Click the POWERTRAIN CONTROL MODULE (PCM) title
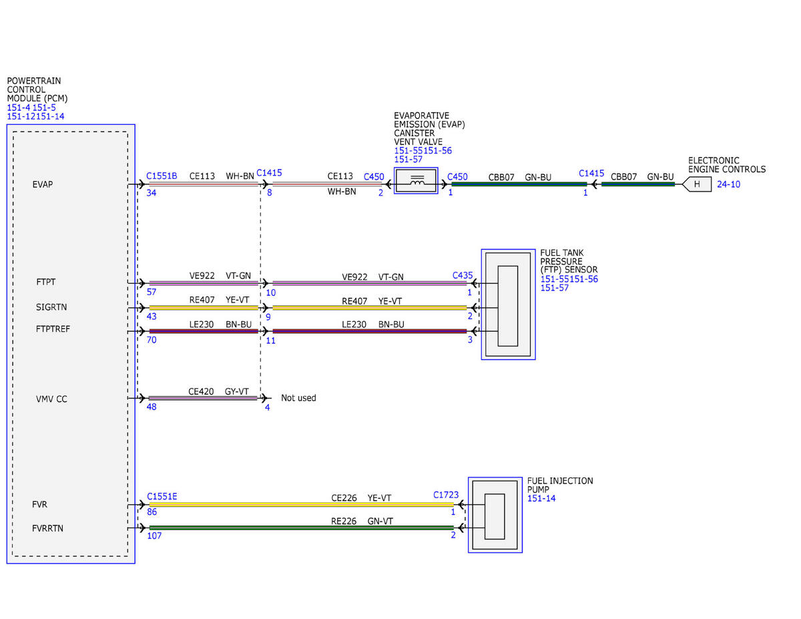Screen dimensions: 801x619 pos(37,89)
